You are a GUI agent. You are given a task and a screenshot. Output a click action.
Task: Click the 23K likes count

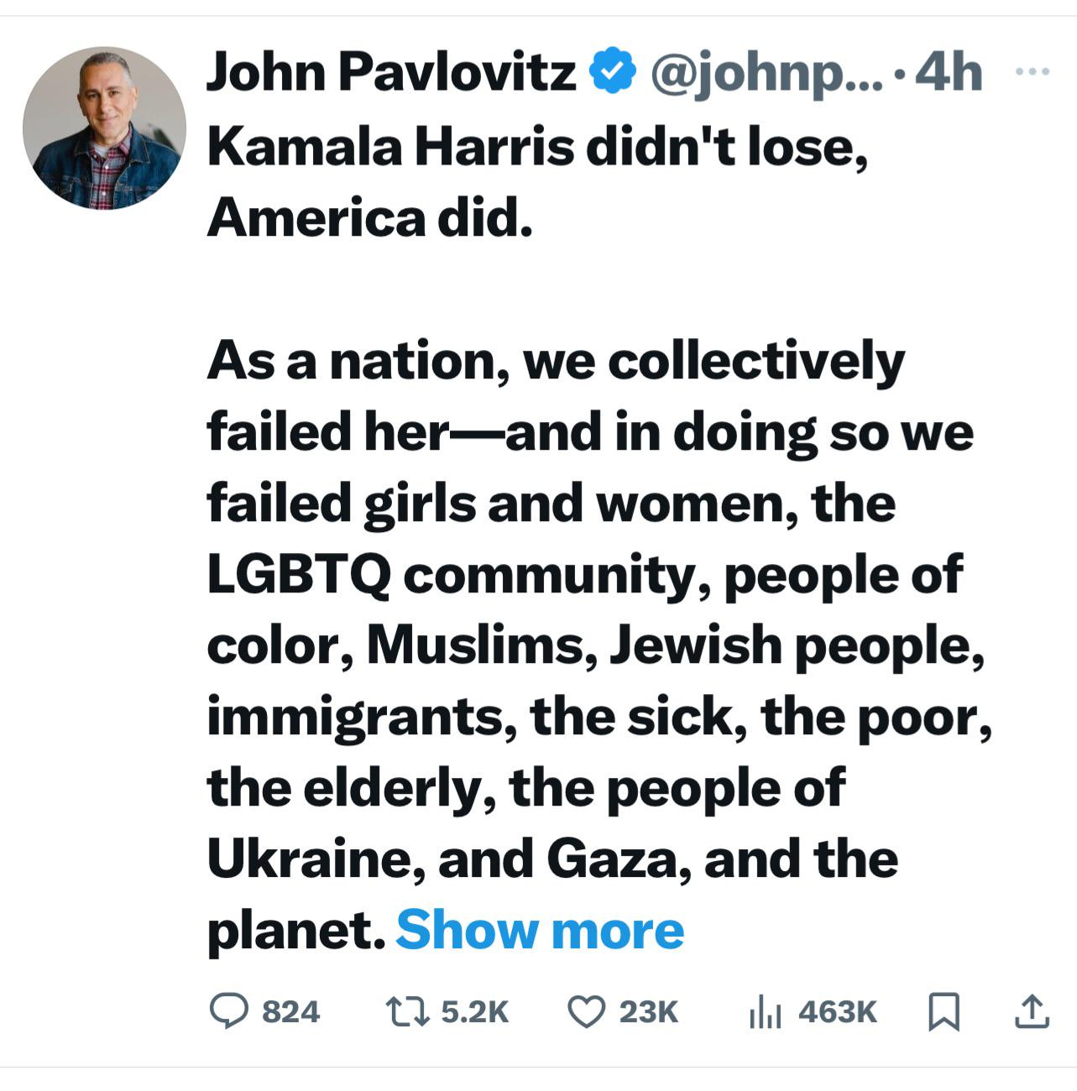648,1012
